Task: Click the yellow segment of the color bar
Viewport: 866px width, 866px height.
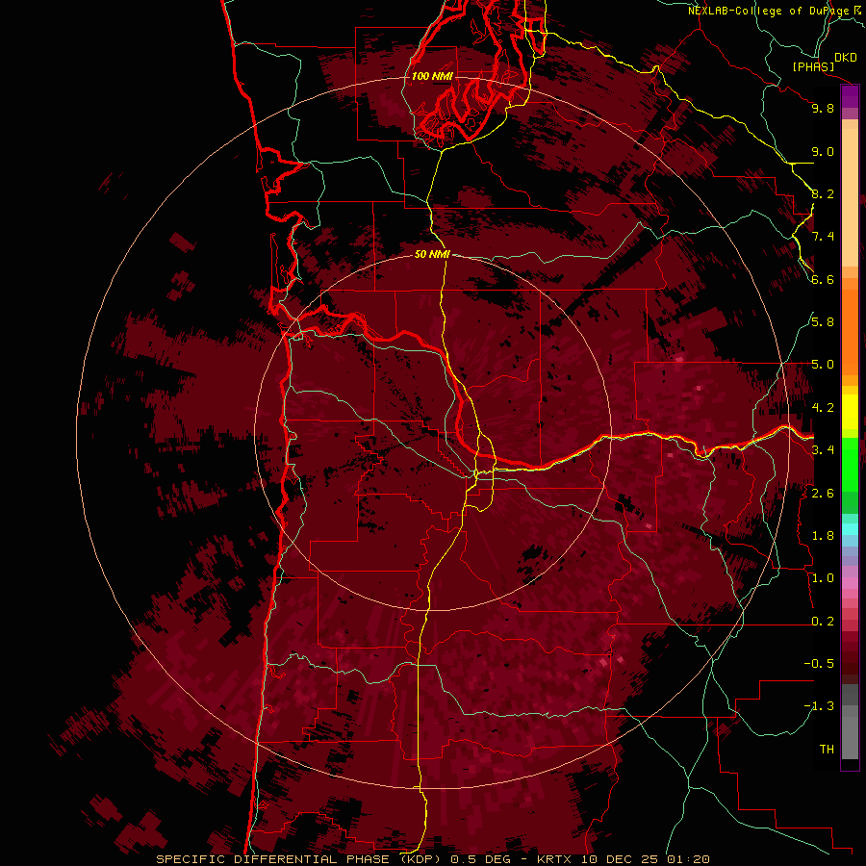Action: tap(850, 412)
